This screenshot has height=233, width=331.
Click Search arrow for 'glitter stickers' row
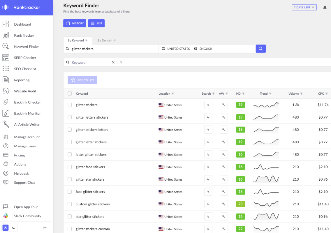(x=208, y=105)
